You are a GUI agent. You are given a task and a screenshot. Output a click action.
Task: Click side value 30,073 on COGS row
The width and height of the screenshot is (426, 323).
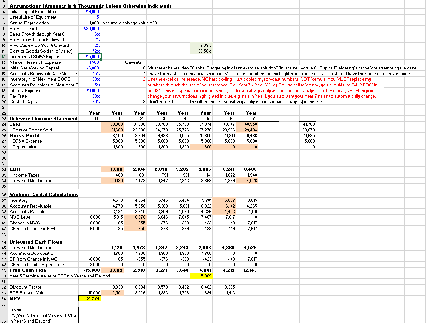[x=308, y=130]
